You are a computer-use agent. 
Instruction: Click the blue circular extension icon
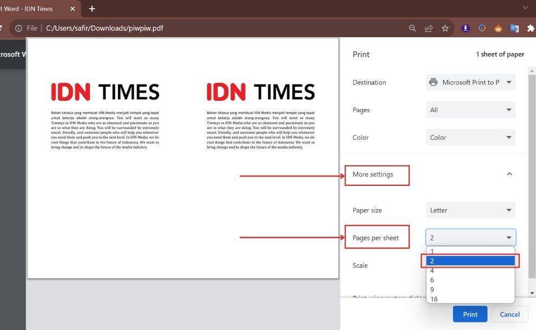coord(482,28)
